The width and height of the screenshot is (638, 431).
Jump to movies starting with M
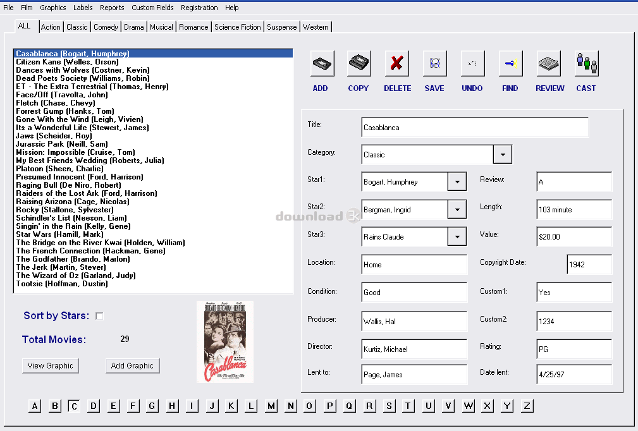[271, 406]
